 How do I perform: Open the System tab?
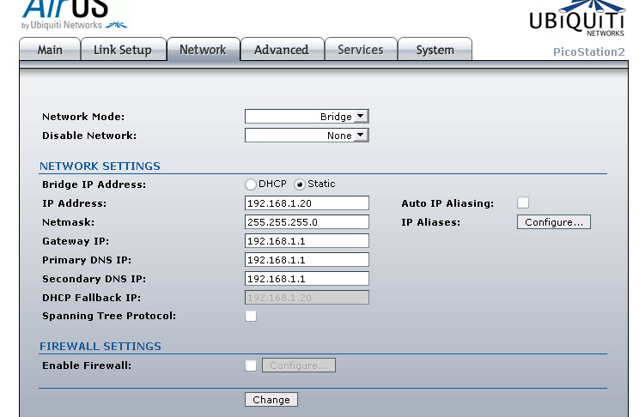pos(435,49)
